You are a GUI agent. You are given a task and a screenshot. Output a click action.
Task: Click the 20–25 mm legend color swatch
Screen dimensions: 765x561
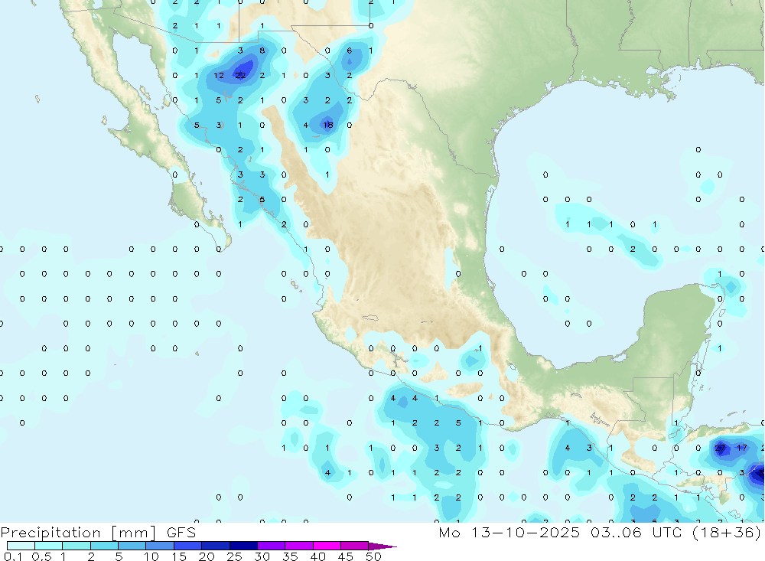[216, 546]
